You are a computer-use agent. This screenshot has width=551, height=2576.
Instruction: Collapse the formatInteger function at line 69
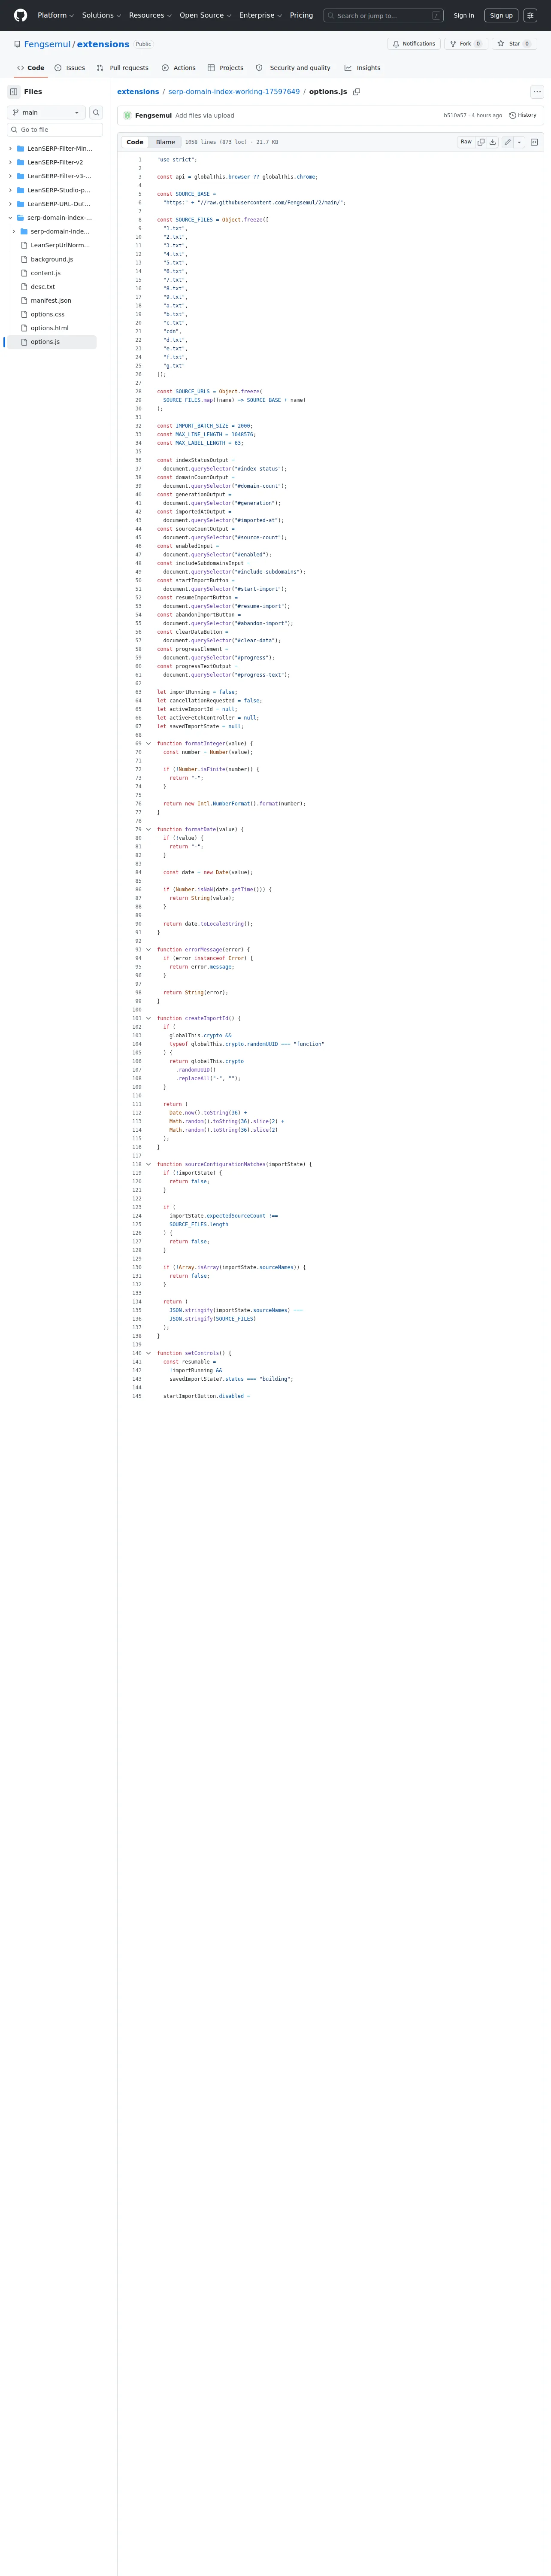(148, 743)
